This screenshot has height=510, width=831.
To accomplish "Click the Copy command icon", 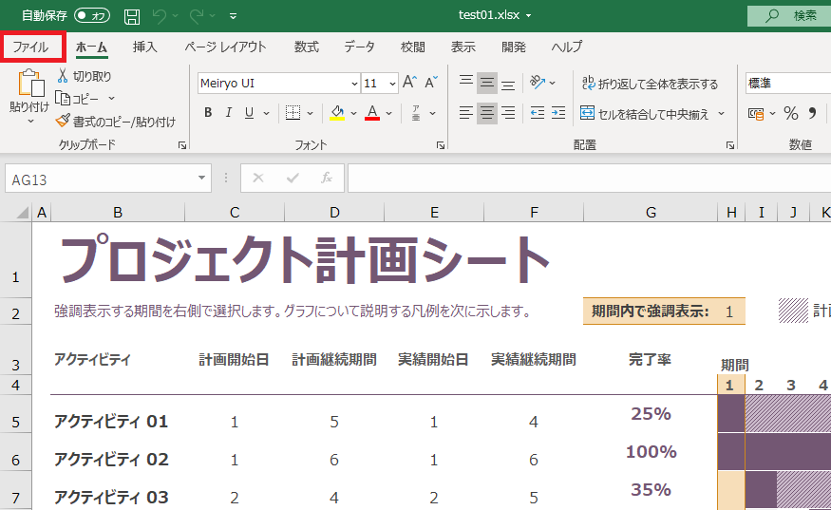I will coord(63,99).
